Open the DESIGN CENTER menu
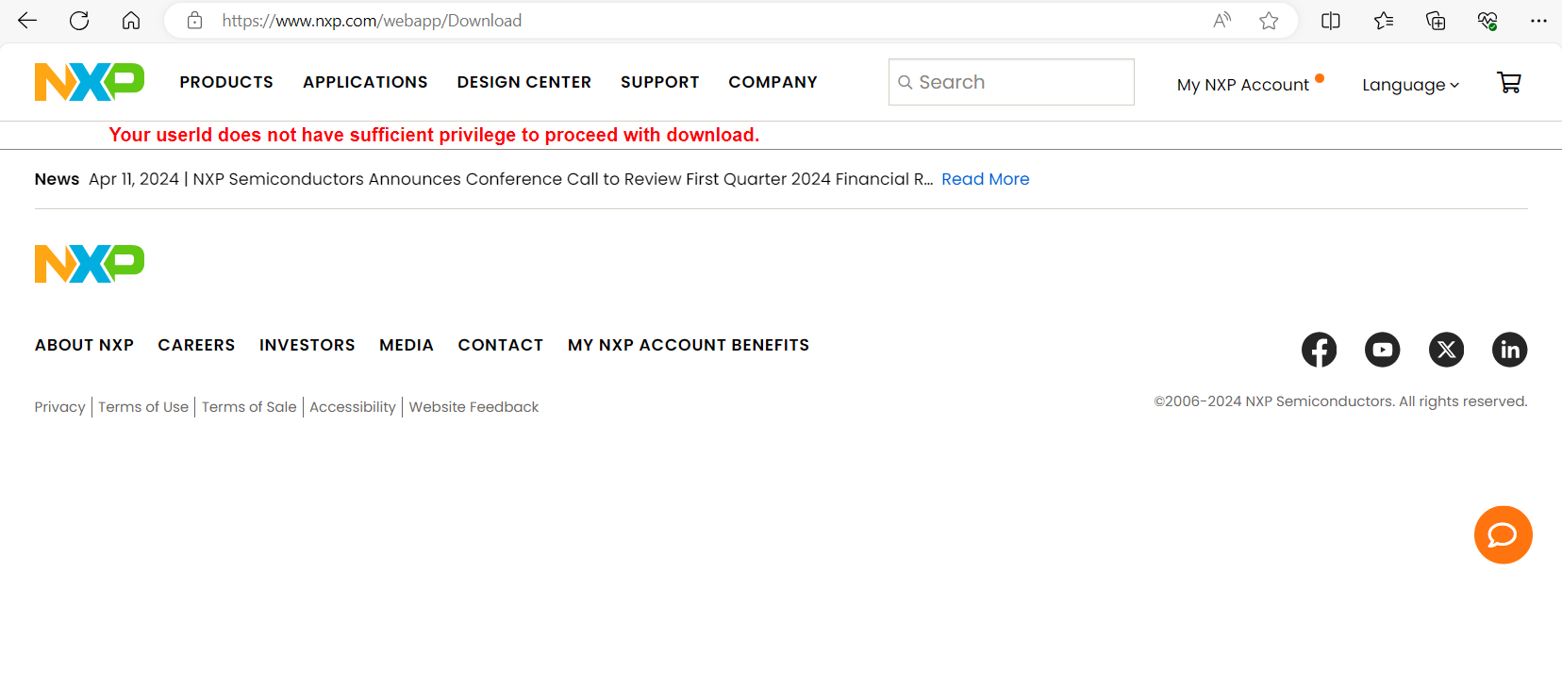The height and width of the screenshot is (687, 1562). 523,82
